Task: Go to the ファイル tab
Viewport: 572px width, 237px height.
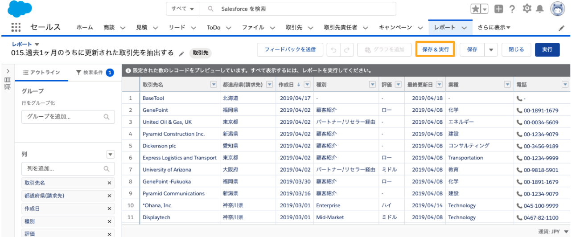Action: tap(253, 28)
